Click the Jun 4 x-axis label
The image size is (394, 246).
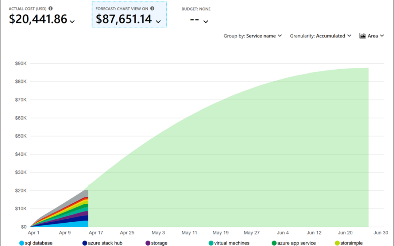point(283,233)
